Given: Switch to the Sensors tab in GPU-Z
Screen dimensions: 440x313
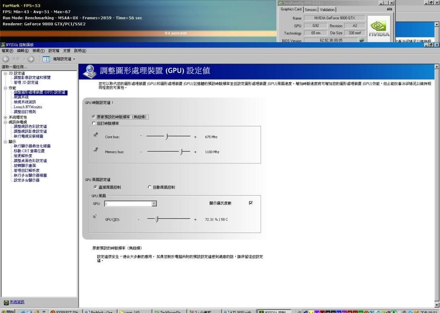Looking at the screenshot, I should click(x=311, y=9).
